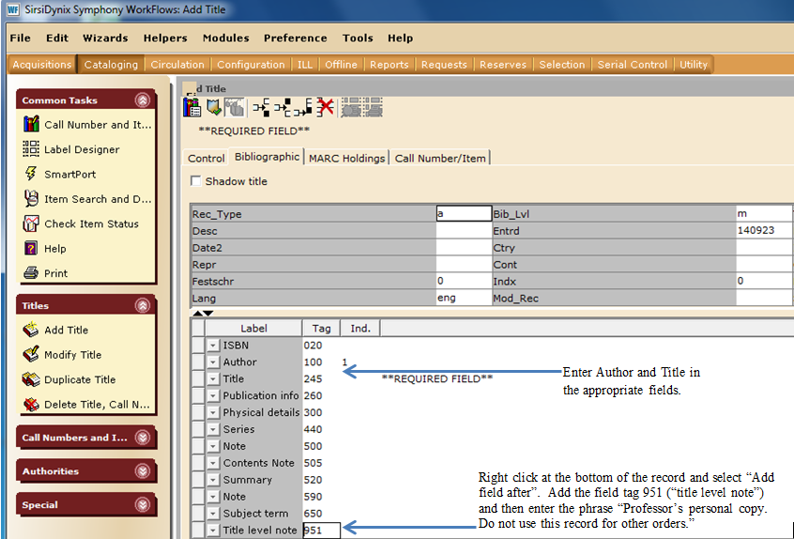Click the Modify Title link
794x539 pixels.
pyautogui.click(x=73, y=355)
